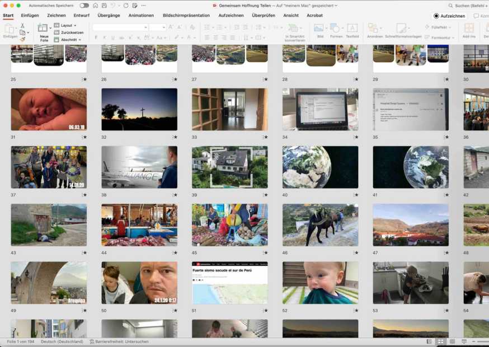Open the font size combo box
The width and height of the screenshot is (489, 347).
[157, 27]
